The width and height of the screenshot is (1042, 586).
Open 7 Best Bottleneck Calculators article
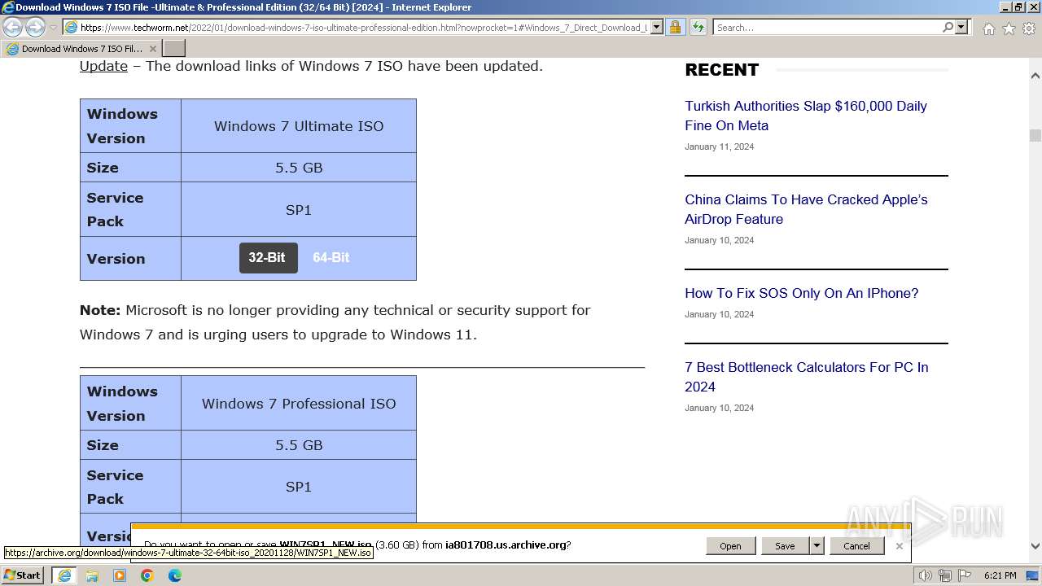click(x=806, y=377)
